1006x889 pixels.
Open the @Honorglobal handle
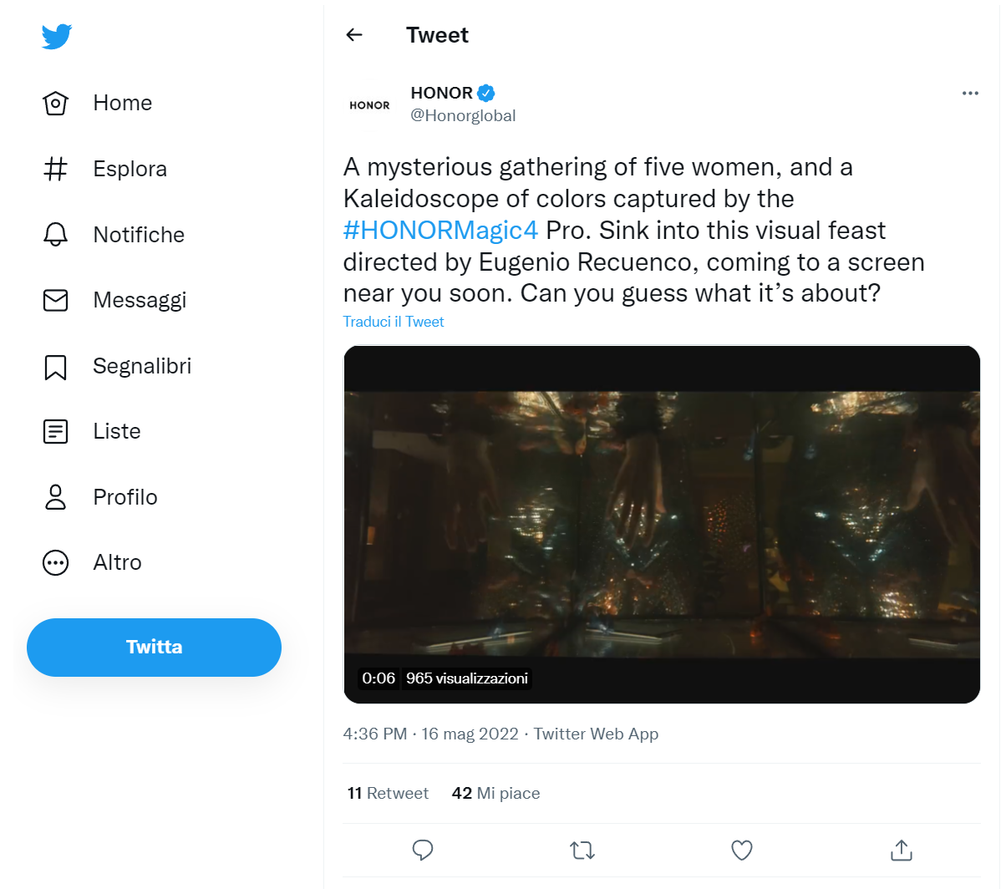pyautogui.click(x=463, y=116)
